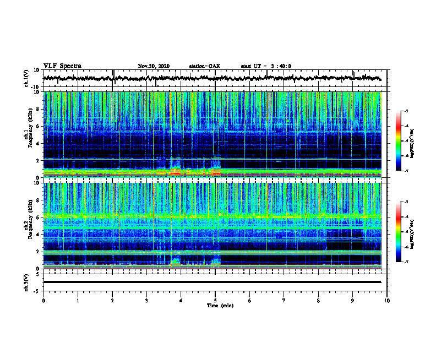This screenshot has width=436, height=337.
Task: Click time axis tick label "1"
Action: [78, 301]
